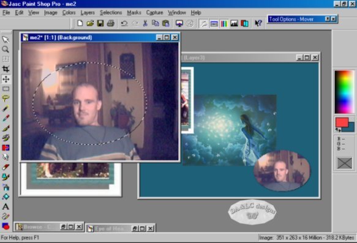The height and width of the screenshot is (243, 357).
Task: Toggle the Layer Palette visibility
Action: 244,23
